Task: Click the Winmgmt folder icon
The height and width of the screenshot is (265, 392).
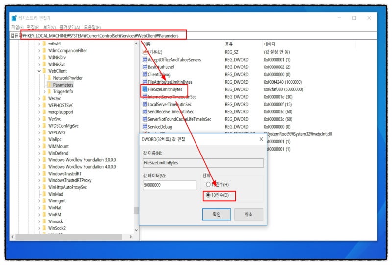Action: tap(44, 201)
